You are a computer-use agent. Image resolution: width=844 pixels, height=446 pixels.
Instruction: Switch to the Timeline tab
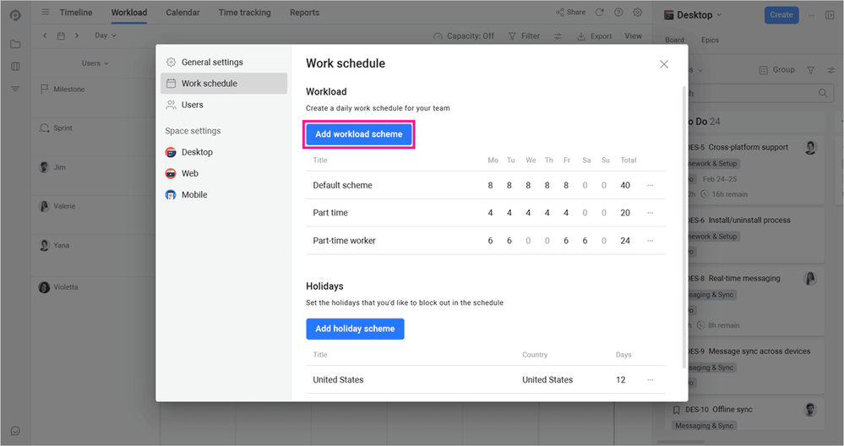pos(76,13)
